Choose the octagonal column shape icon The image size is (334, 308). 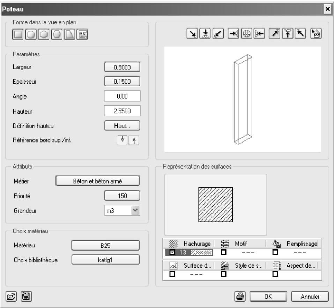coord(57,34)
